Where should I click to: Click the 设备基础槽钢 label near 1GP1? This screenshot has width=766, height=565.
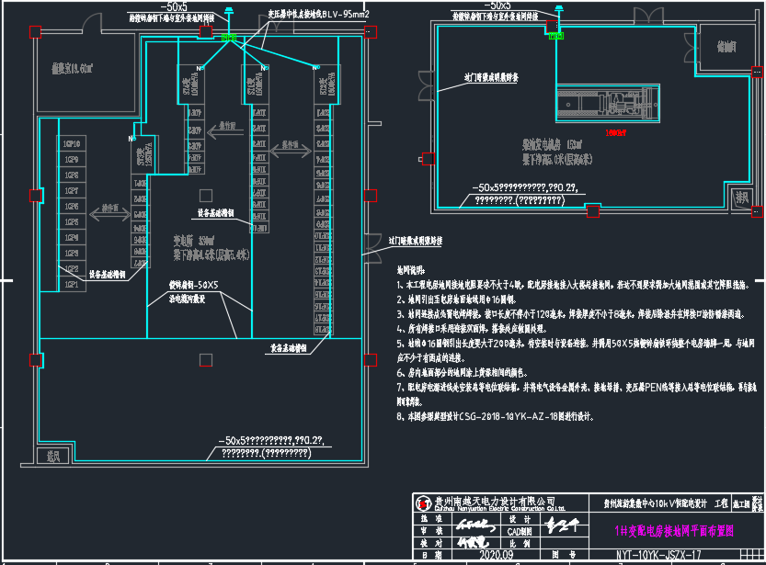point(107,274)
